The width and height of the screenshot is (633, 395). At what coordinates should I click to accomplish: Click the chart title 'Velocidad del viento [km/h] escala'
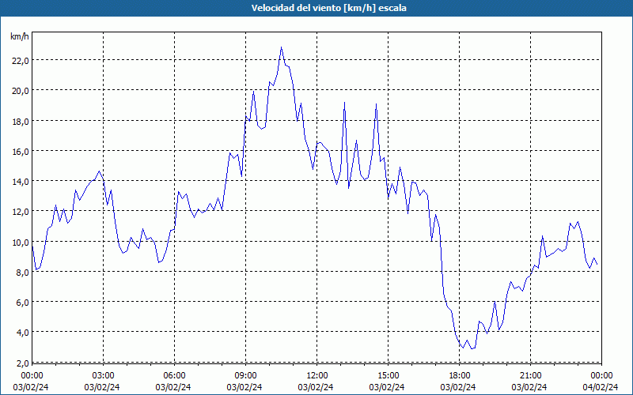[x=328, y=8]
